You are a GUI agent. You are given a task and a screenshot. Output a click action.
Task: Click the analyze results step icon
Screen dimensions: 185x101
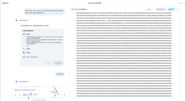[24, 49]
